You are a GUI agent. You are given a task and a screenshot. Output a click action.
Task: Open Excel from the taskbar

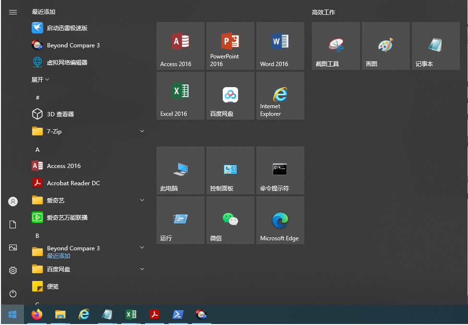click(131, 314)
